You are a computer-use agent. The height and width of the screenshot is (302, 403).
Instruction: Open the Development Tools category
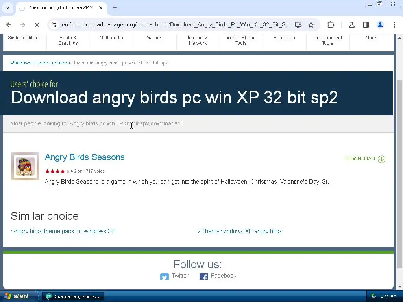pos(328,41)
